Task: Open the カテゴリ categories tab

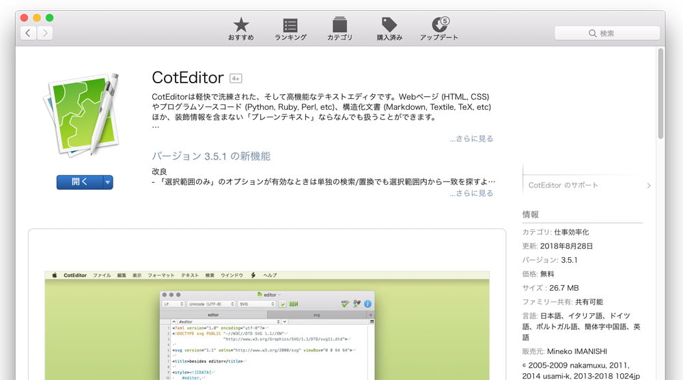Action: (x=339, y=29)
